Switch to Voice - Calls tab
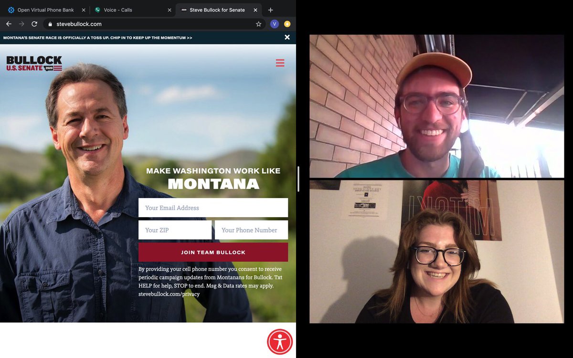This screenshot has width=573, height=358. (132, 10)
